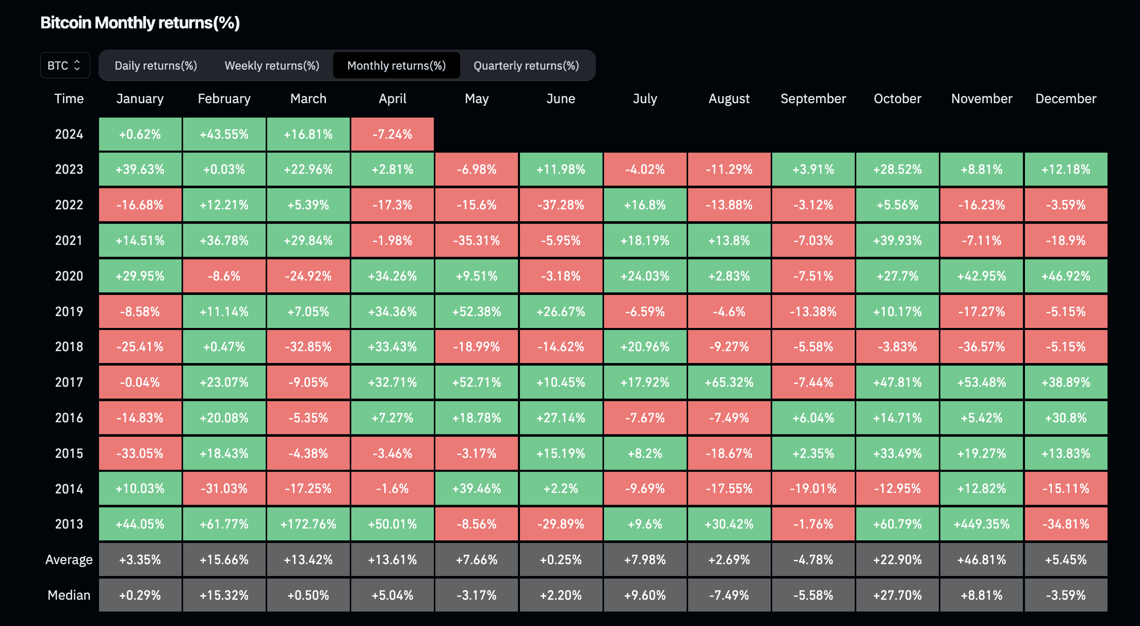Select the 2020 December cell +46.92%
Viewport: 1140px width, 626px height.
click(x=1066, y=276)
